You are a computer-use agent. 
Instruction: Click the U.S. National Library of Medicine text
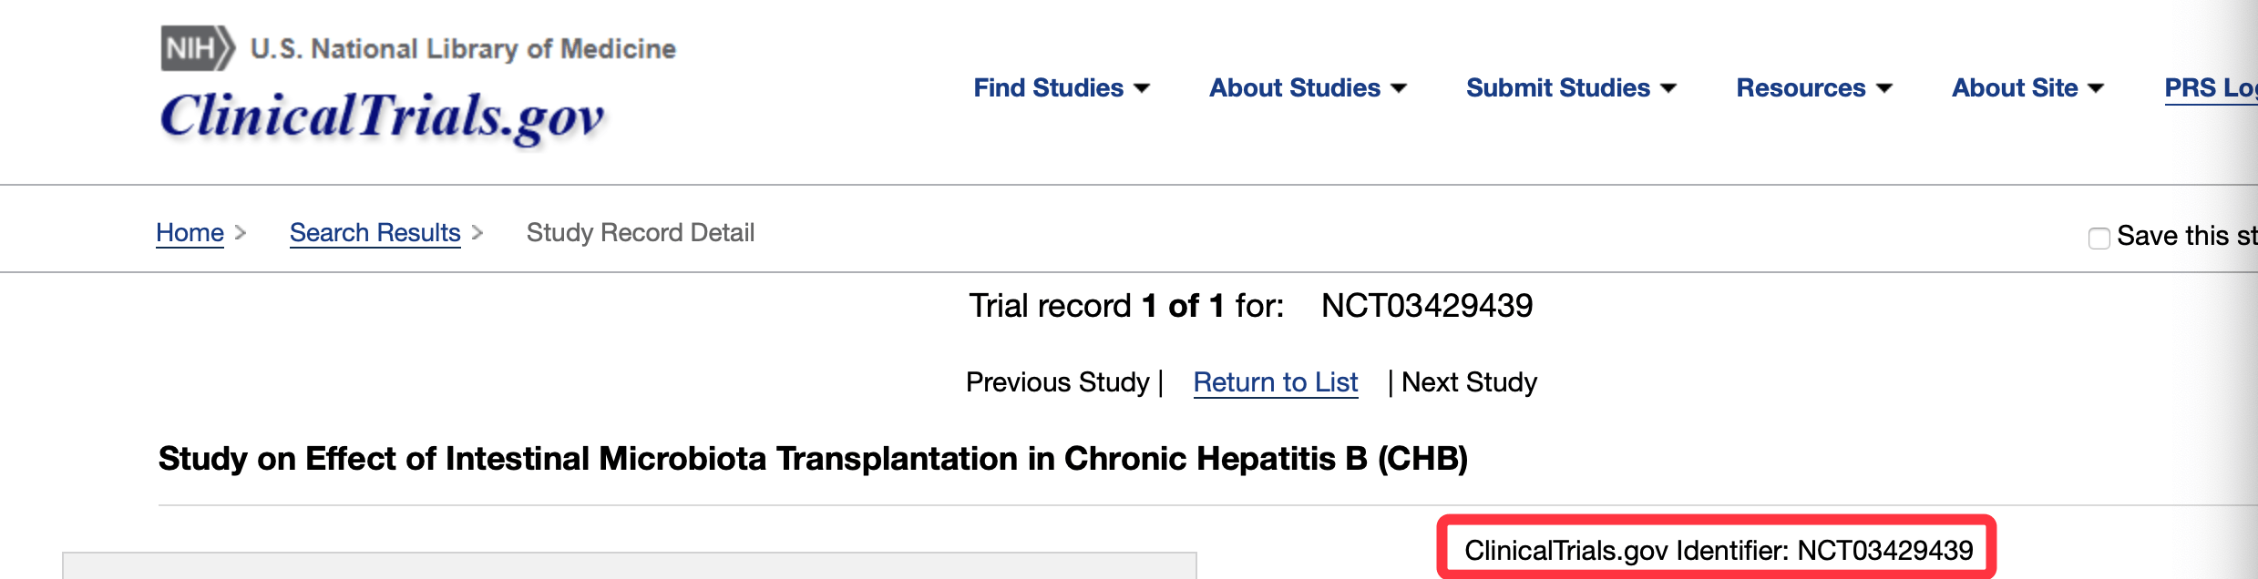[x=463, y=48]
